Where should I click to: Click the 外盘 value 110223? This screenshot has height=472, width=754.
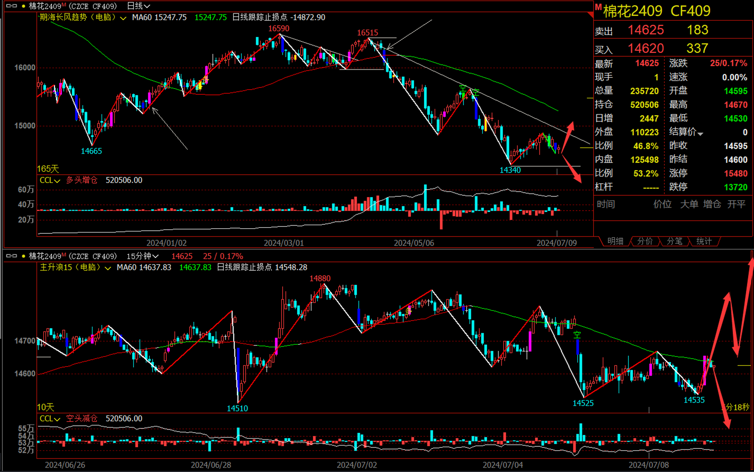[x=644, y=132]
